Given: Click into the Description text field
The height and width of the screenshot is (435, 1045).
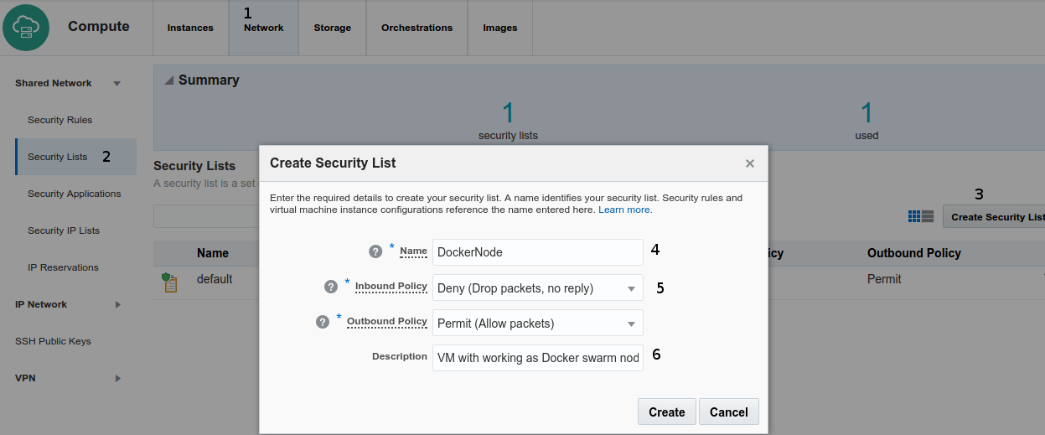Looking at the screenshot, I should tap(537, 357).
